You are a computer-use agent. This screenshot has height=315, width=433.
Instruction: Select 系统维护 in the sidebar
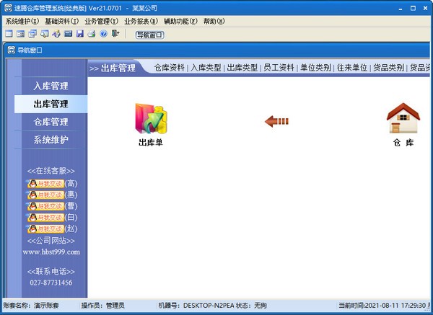pyautogui.click(x=51, y=140)
